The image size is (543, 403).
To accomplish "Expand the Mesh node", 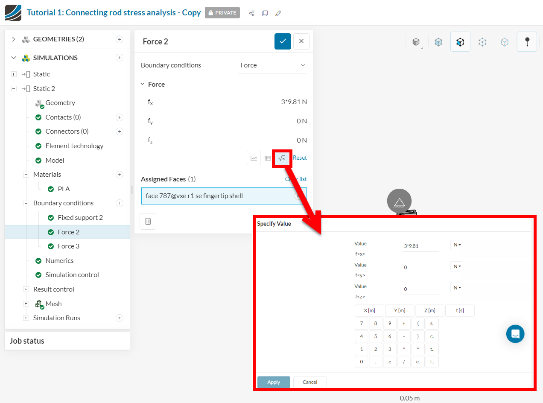I will point(26,304).
